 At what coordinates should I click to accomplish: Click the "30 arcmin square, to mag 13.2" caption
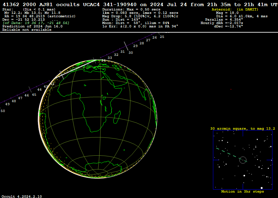pyautogui.click(x=243, y=129)
